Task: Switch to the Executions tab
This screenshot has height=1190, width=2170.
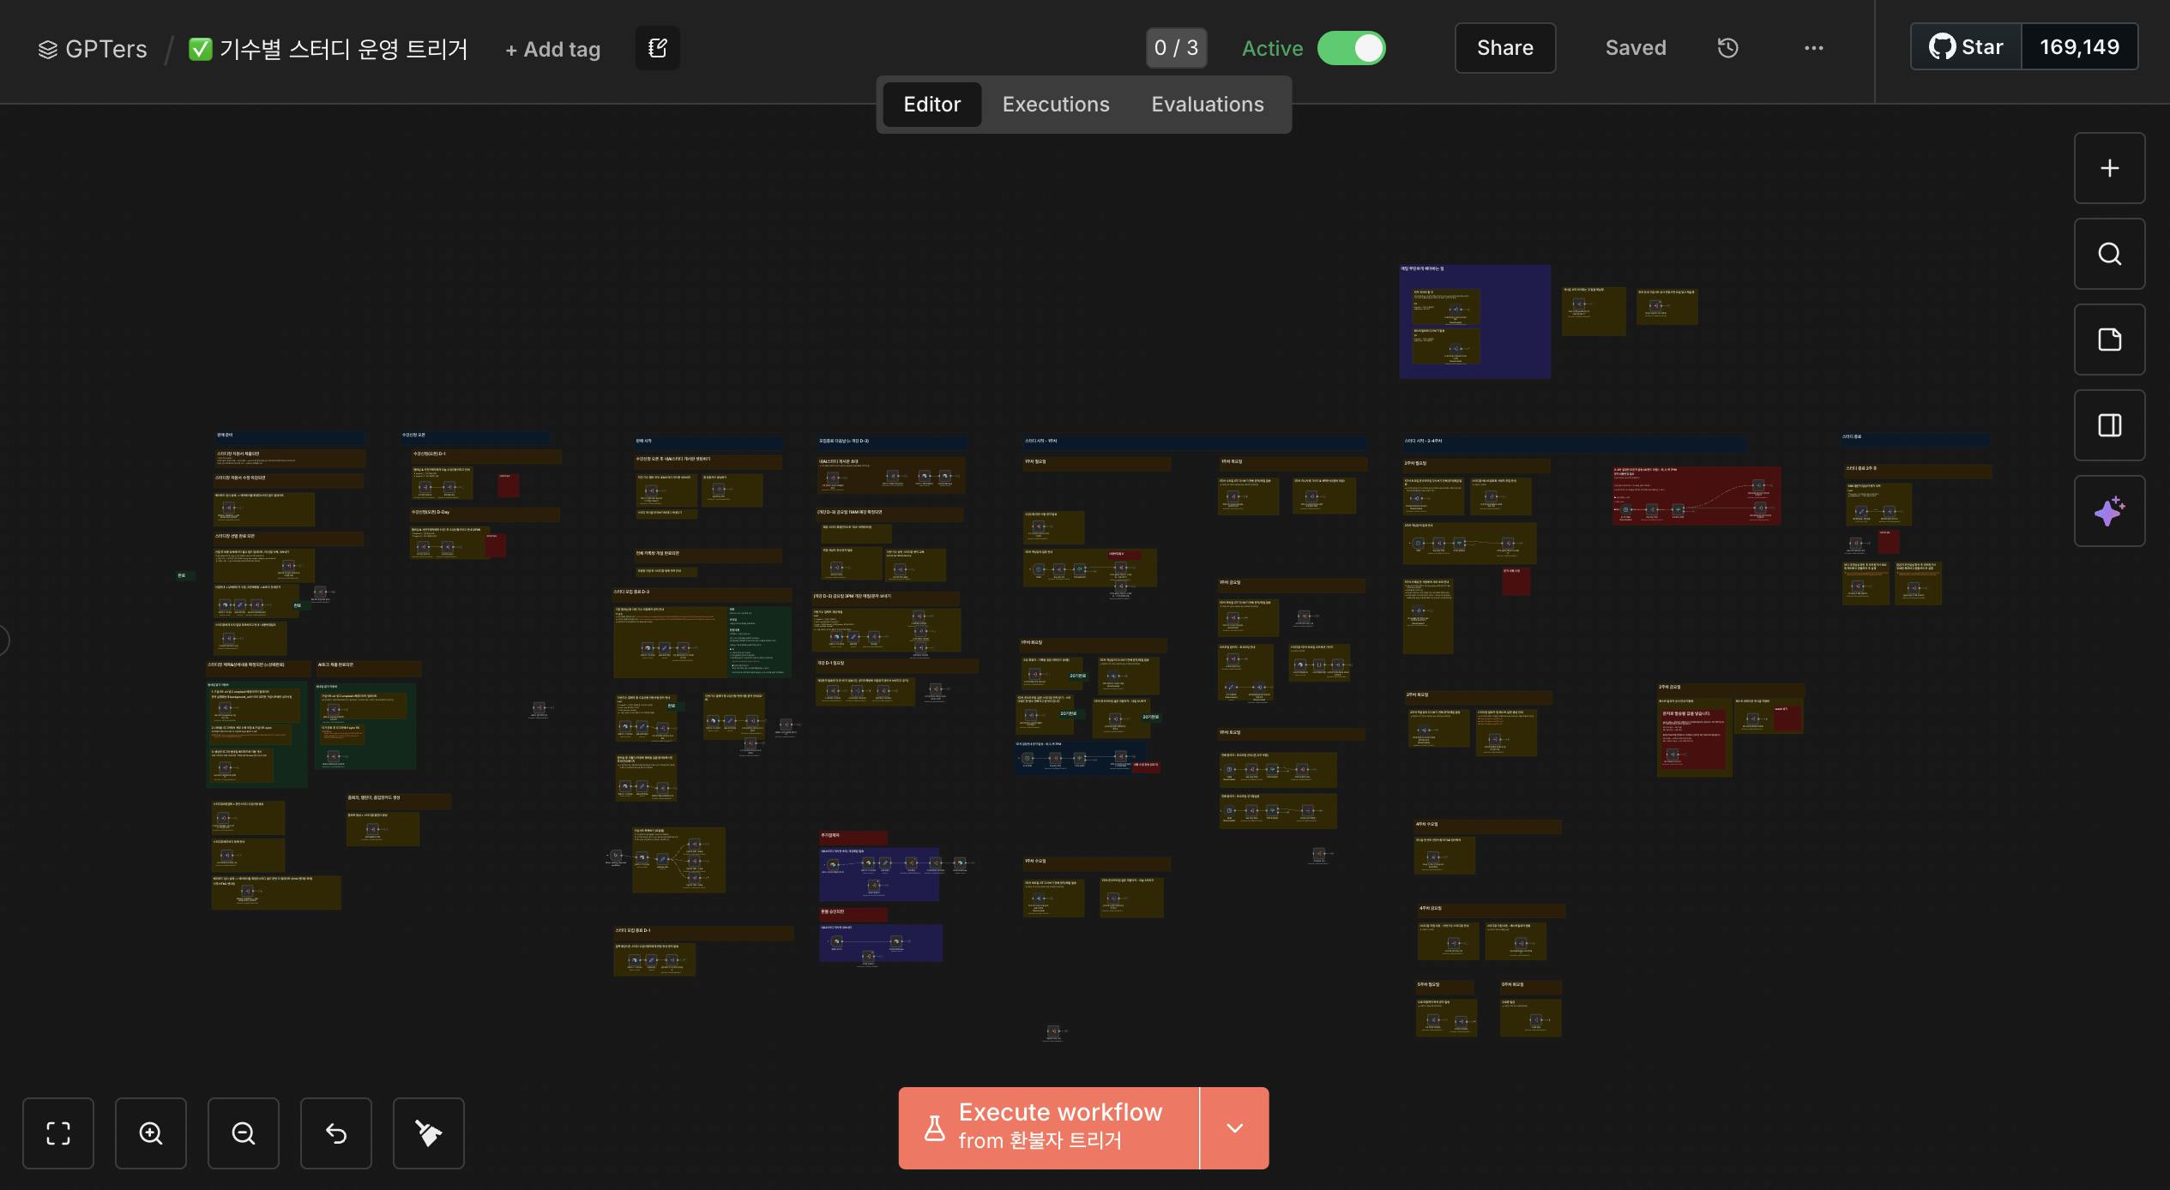Action: point(1056,105)
